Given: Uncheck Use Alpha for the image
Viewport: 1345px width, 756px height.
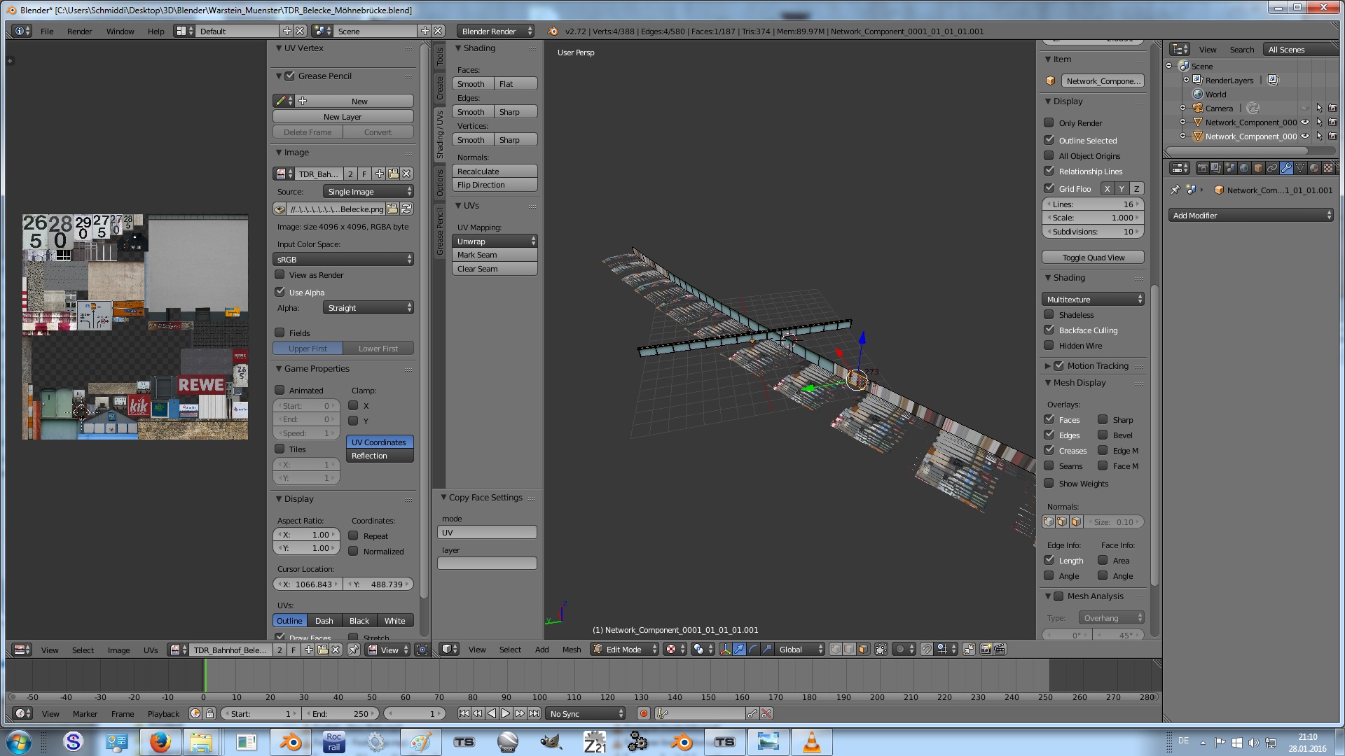Looking at the screenshot, I should [280, 292].
